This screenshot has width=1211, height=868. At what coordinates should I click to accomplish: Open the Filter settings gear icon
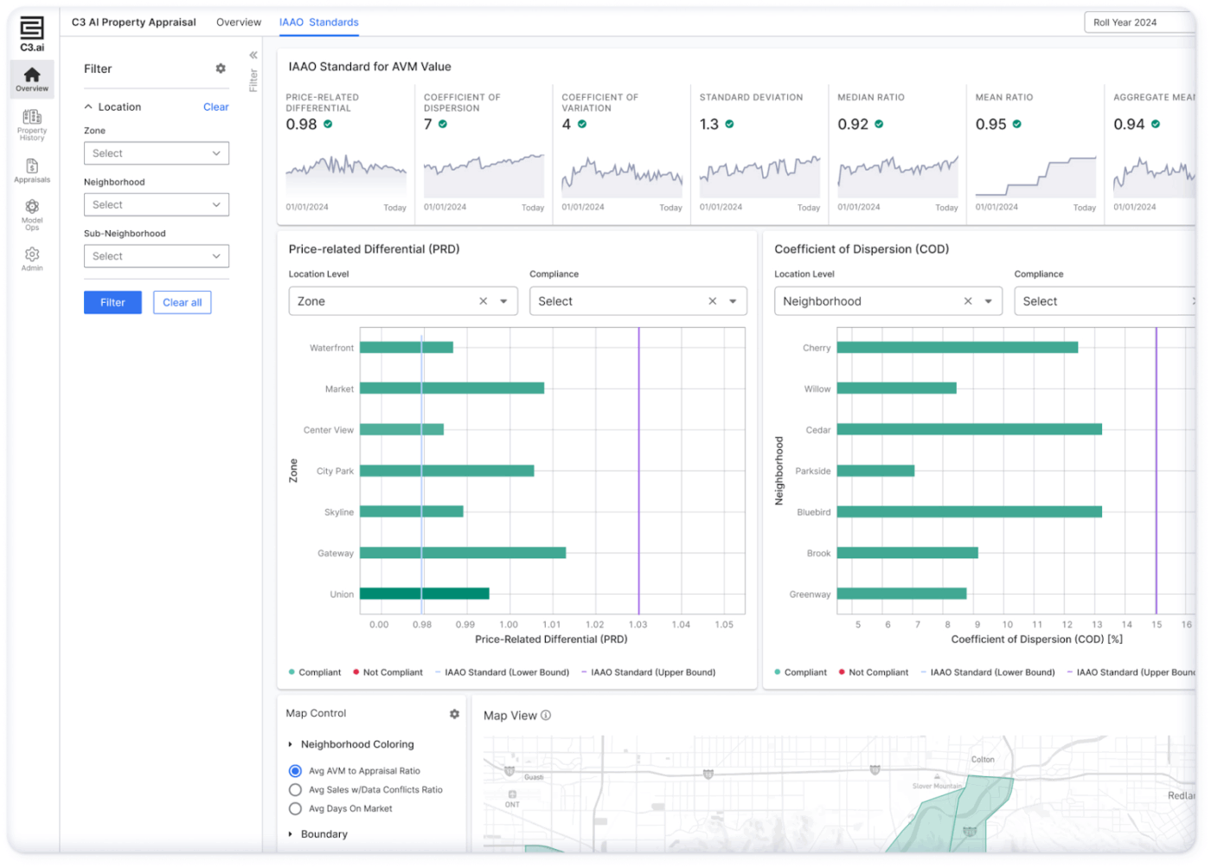(221, 68)
